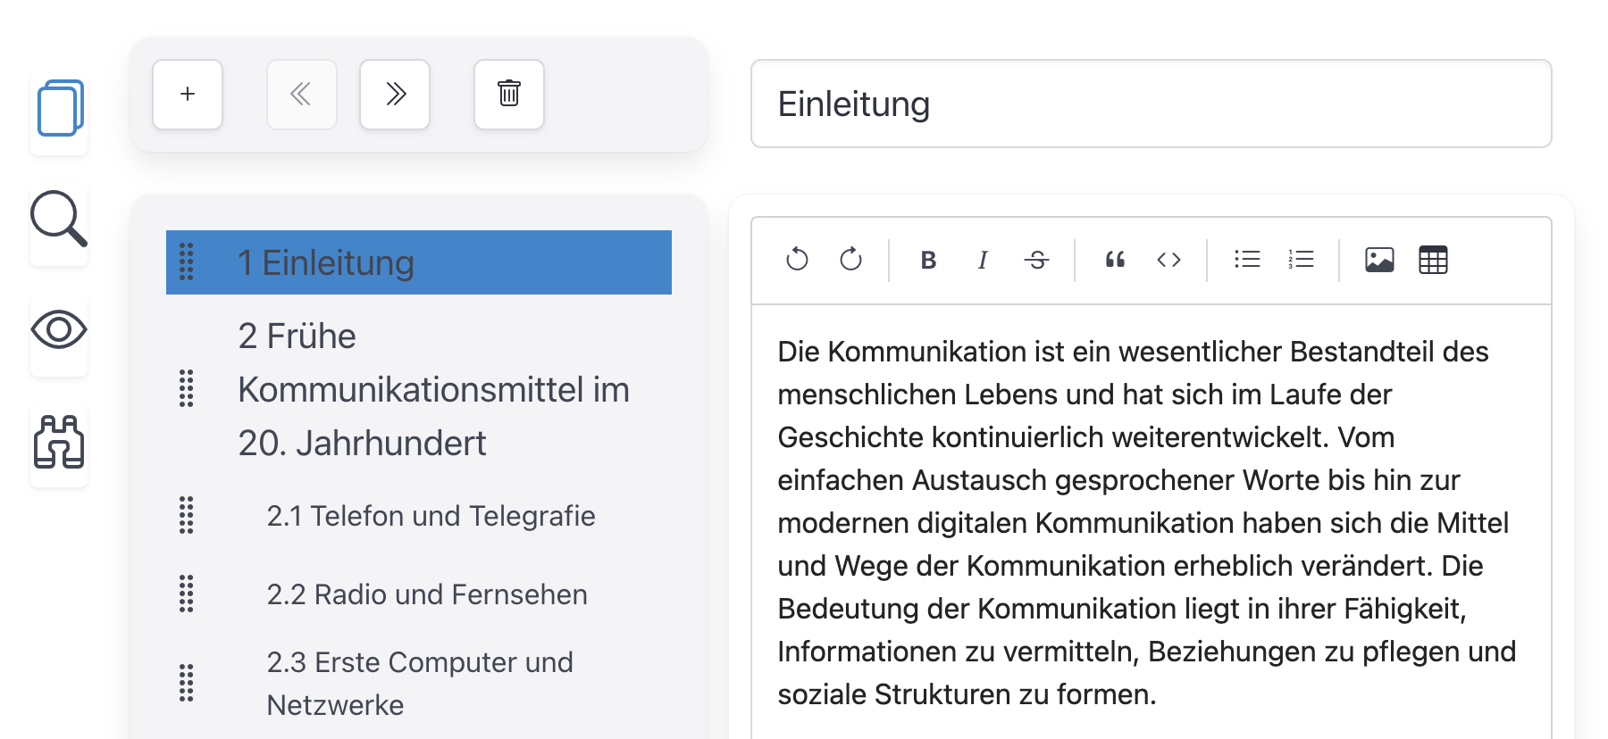Edit the Einleitung title field
Viewport: 1608px width, 739px height.
[1152, 104]
